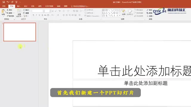Click the Numbering list icon

(68, 11)
